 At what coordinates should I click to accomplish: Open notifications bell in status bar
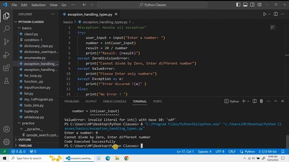pyautogui.click(x=283, y=152)
